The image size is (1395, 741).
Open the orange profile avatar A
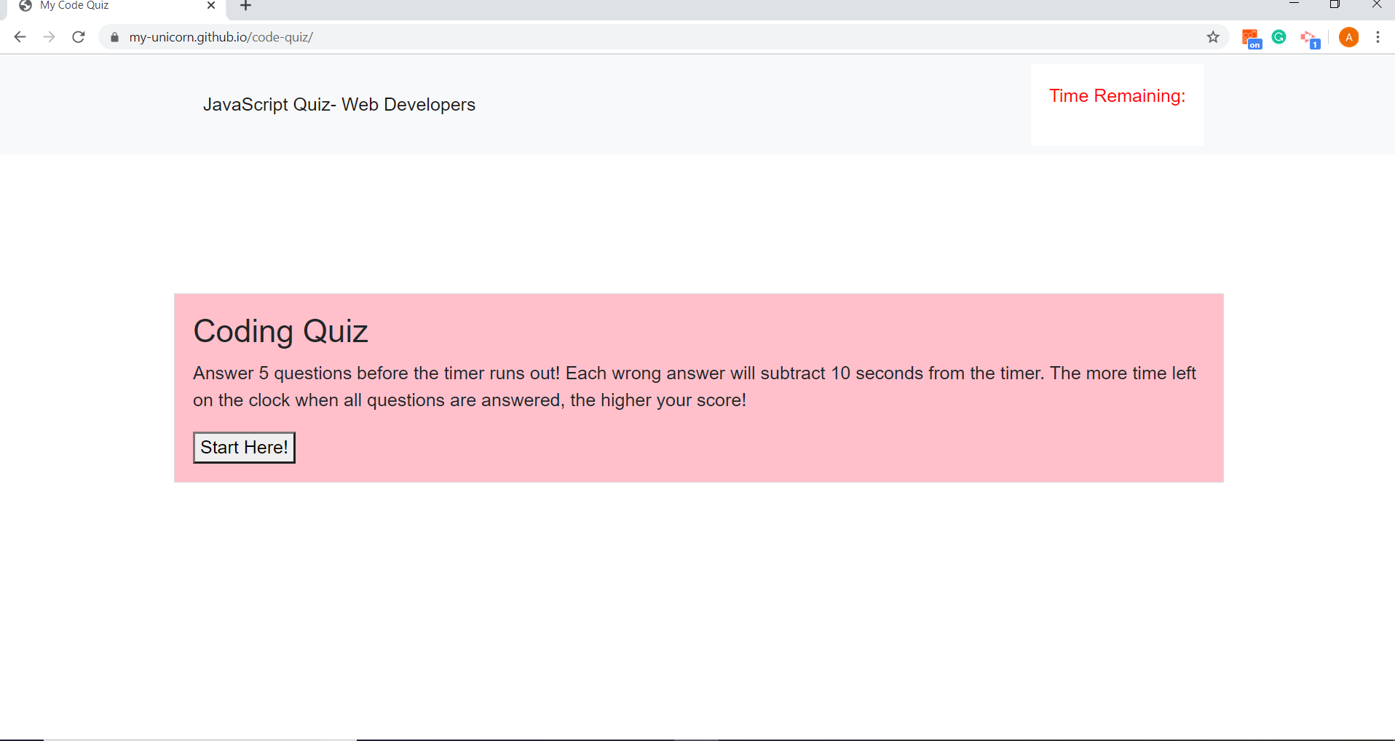[1349, 37]
